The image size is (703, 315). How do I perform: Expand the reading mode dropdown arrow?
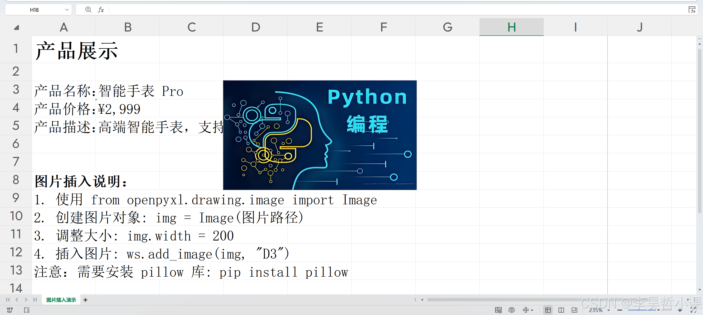click(532, 310)
